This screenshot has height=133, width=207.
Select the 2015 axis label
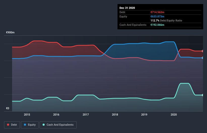27,115
